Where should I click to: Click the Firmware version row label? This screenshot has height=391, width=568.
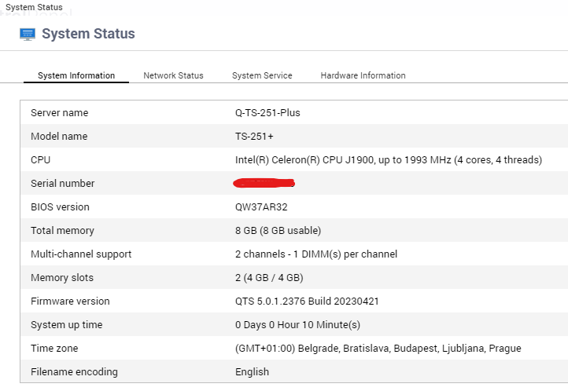pos(70,301)
